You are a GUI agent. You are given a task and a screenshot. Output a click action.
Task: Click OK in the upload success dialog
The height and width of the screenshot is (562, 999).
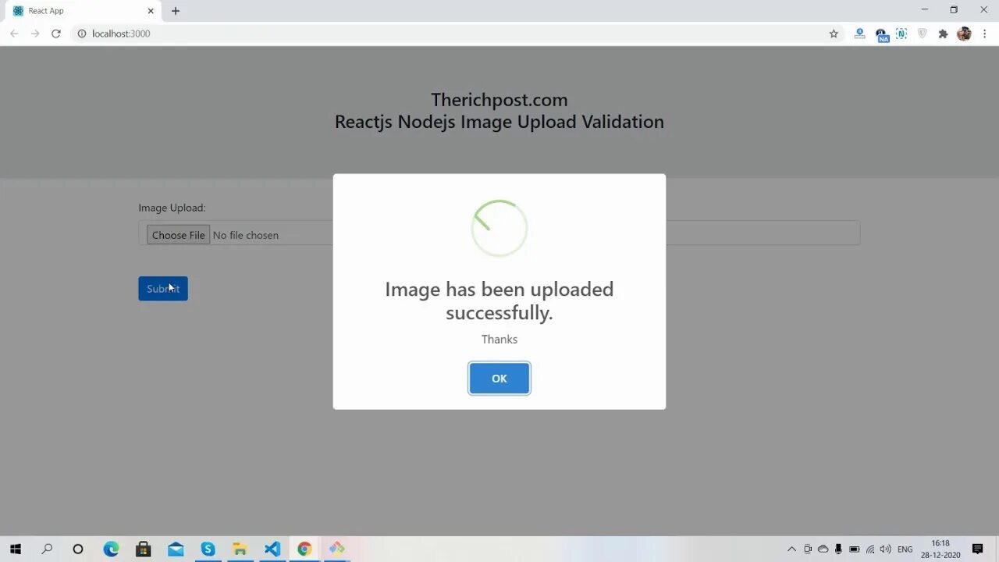click(x=499, y=379)
